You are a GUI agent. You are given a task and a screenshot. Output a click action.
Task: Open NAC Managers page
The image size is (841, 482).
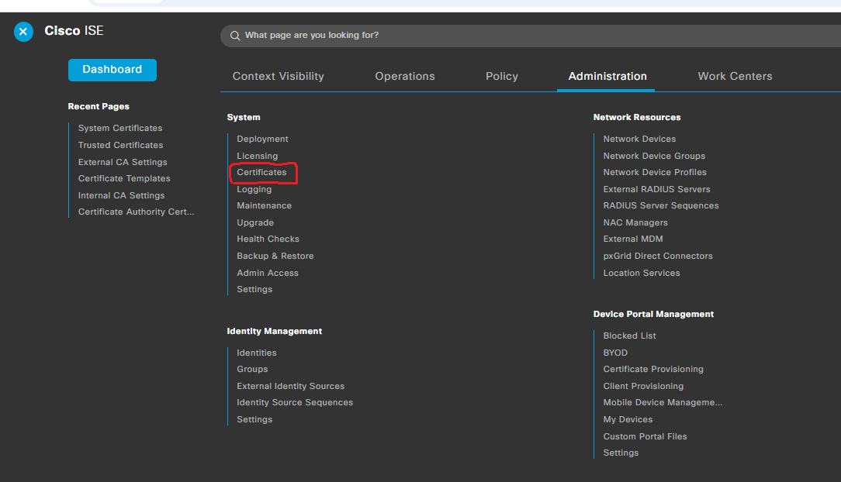tap(635, 222)
